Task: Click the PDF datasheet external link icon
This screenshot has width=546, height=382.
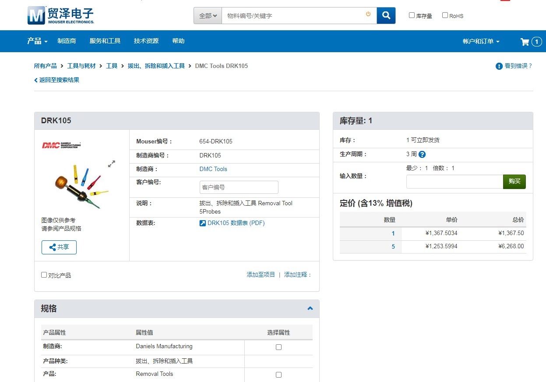Action: point(202,223)
